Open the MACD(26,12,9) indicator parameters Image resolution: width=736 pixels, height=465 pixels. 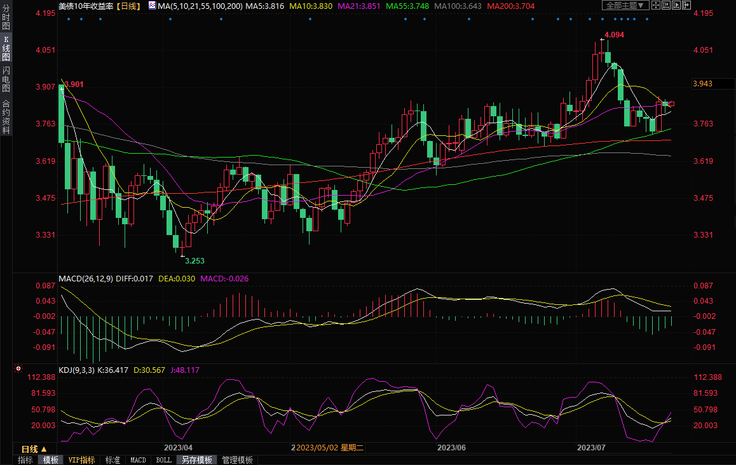point(86,278)
